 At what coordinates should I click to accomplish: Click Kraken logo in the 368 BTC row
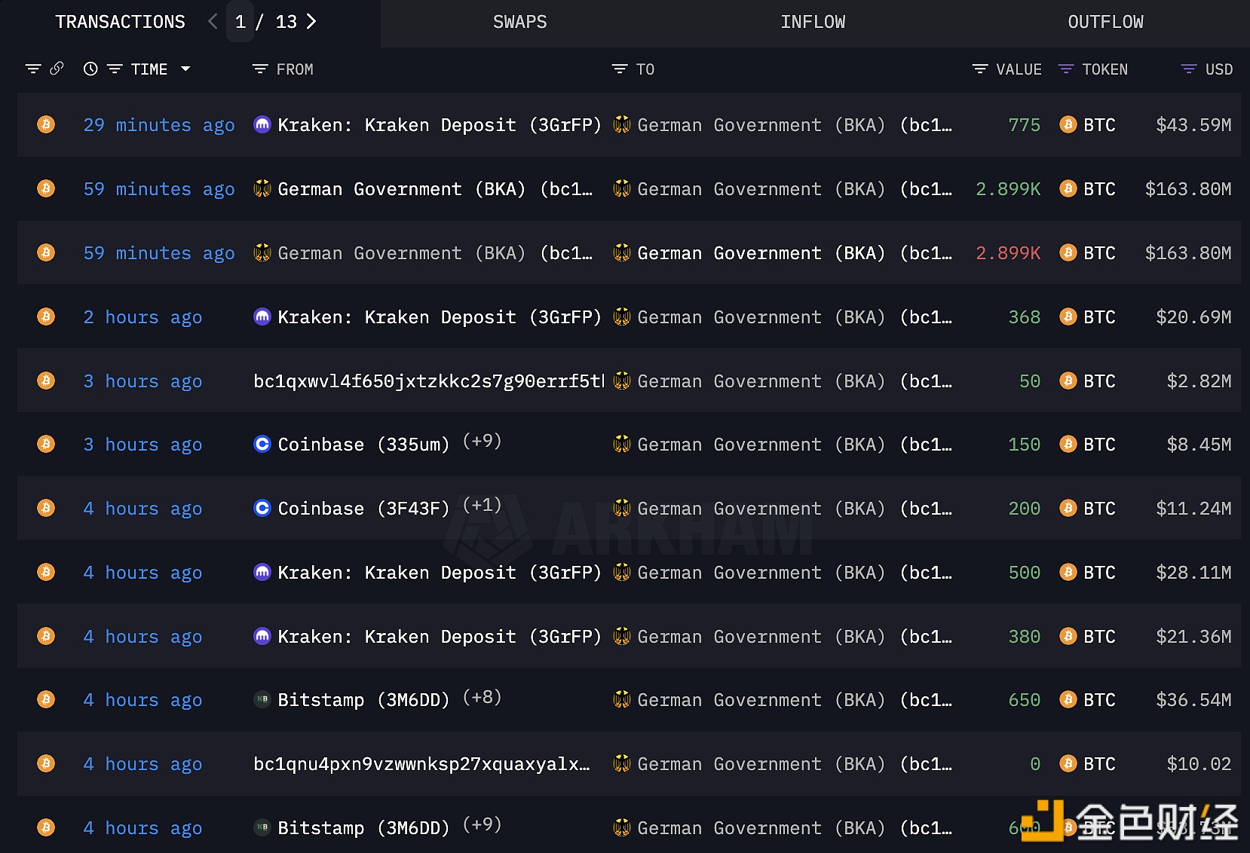262,316
